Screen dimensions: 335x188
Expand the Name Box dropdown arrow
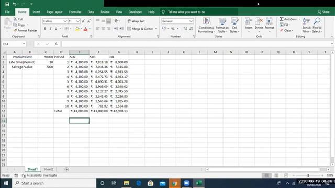tap(24, 44)
